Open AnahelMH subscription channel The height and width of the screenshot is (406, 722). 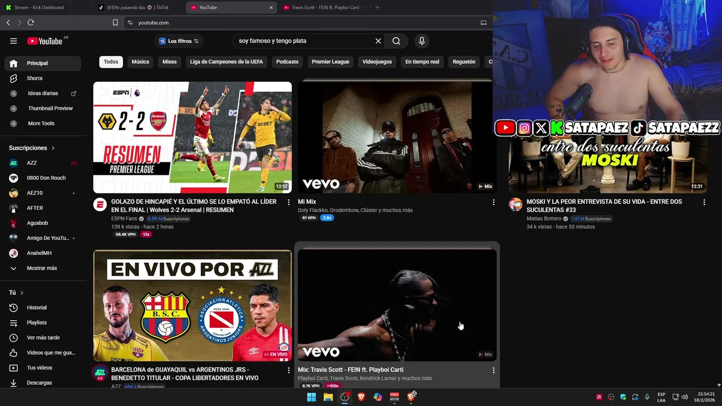click(43, 253)
